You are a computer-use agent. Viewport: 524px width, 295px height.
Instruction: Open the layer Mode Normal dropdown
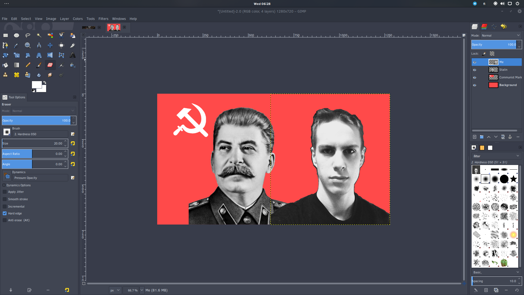coord(501,36)
